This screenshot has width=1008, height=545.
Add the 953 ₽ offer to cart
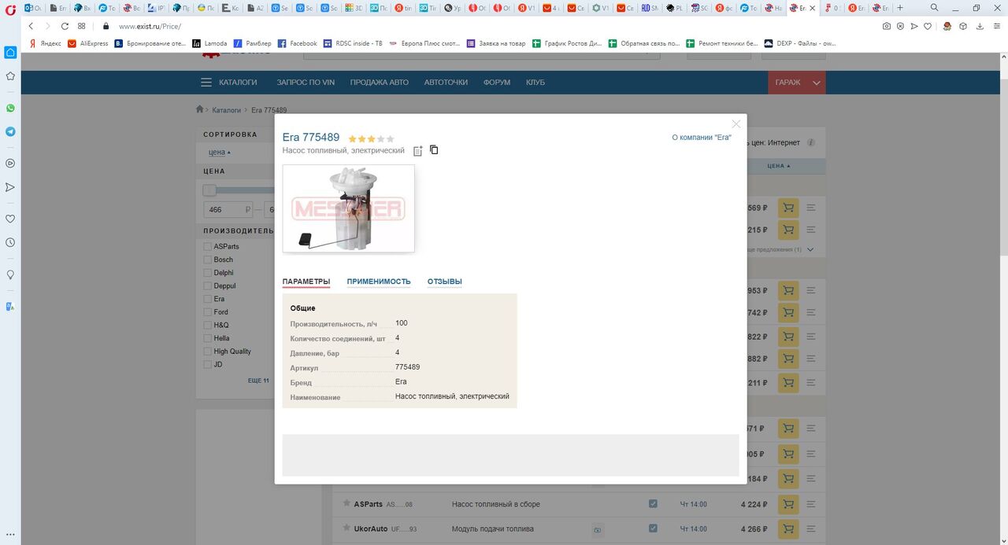pyautogui.click(x=788, y=290)
